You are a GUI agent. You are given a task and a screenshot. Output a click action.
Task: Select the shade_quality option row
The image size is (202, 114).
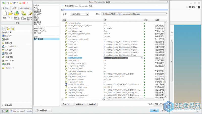point(73,61)
